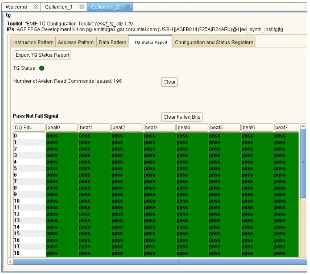Click the Export TG Status Report button
Image resolution: width=310 pixels, height=274 pixels.
tap(42, 55)
